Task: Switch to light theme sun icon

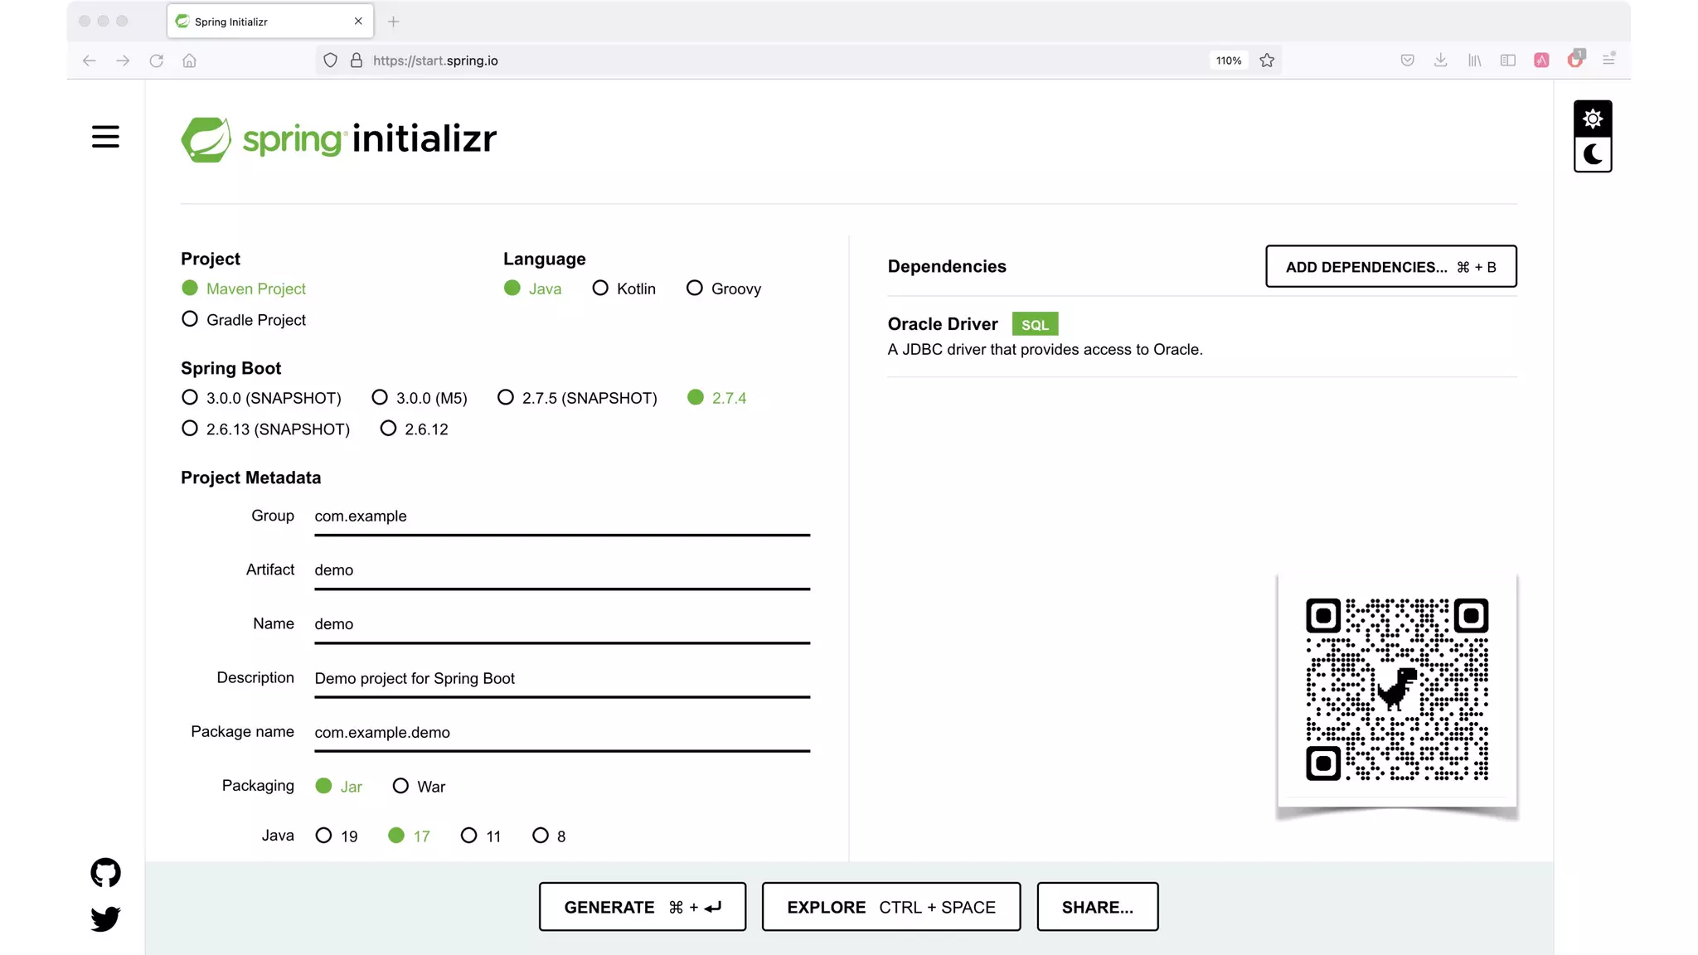Action: 1593,119
